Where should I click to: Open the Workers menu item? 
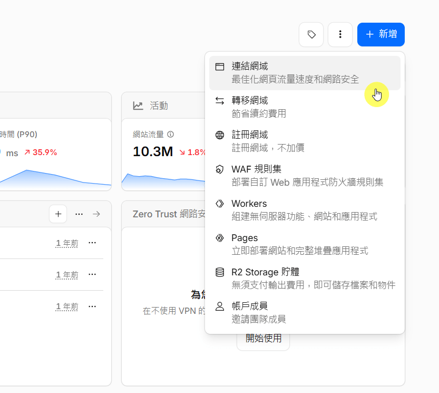point(305,210)
